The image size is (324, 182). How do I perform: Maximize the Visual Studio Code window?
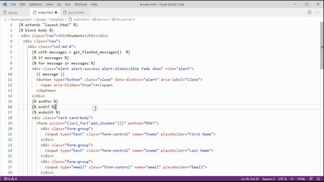tap(307, 5)
